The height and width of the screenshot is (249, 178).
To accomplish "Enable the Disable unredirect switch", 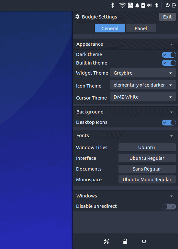I will [169, 207].
